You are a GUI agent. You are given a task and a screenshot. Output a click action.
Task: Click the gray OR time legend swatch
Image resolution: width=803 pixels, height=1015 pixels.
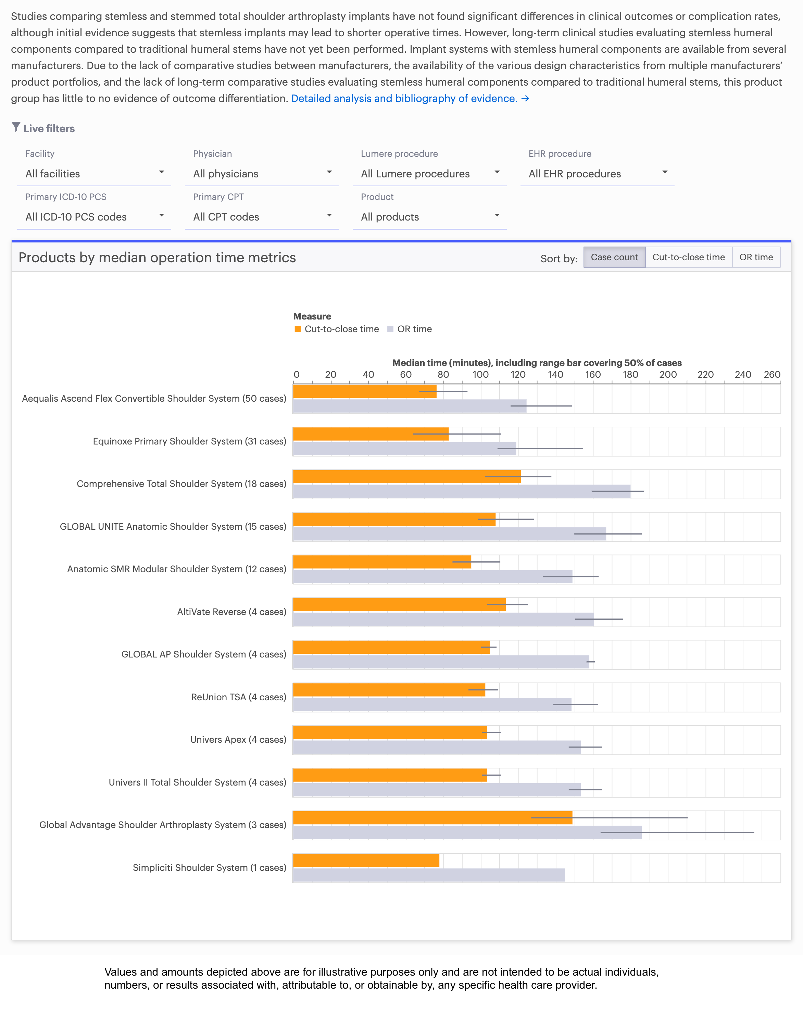click(x=390, y=329)
